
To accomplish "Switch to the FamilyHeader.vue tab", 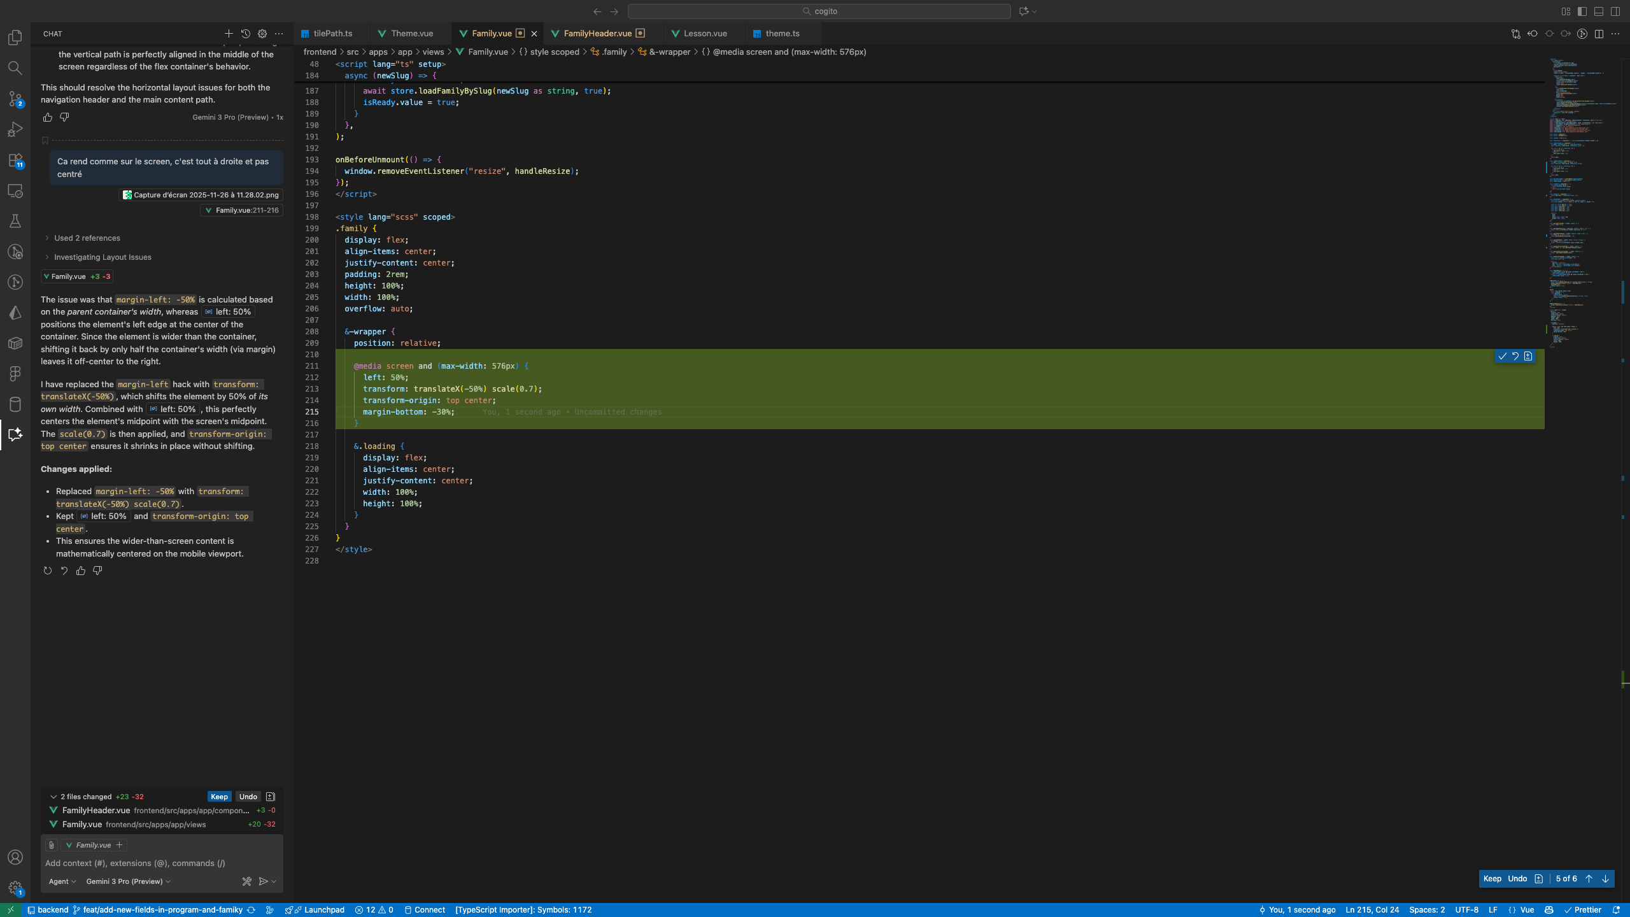I will pyautogui.click(x=597, y=34).
